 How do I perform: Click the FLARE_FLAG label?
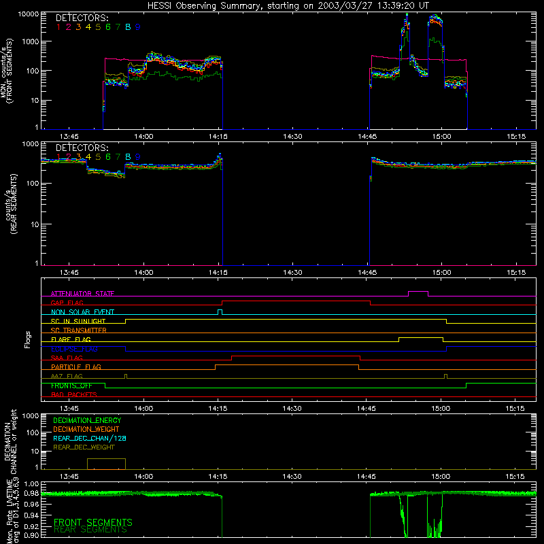[71, 339]
